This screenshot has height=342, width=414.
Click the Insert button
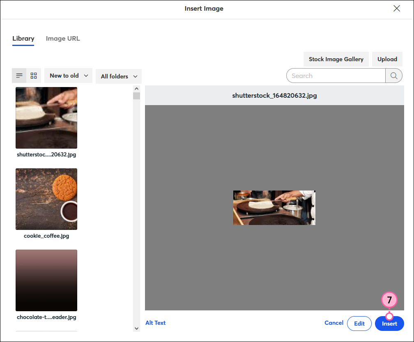pos(389,324)
